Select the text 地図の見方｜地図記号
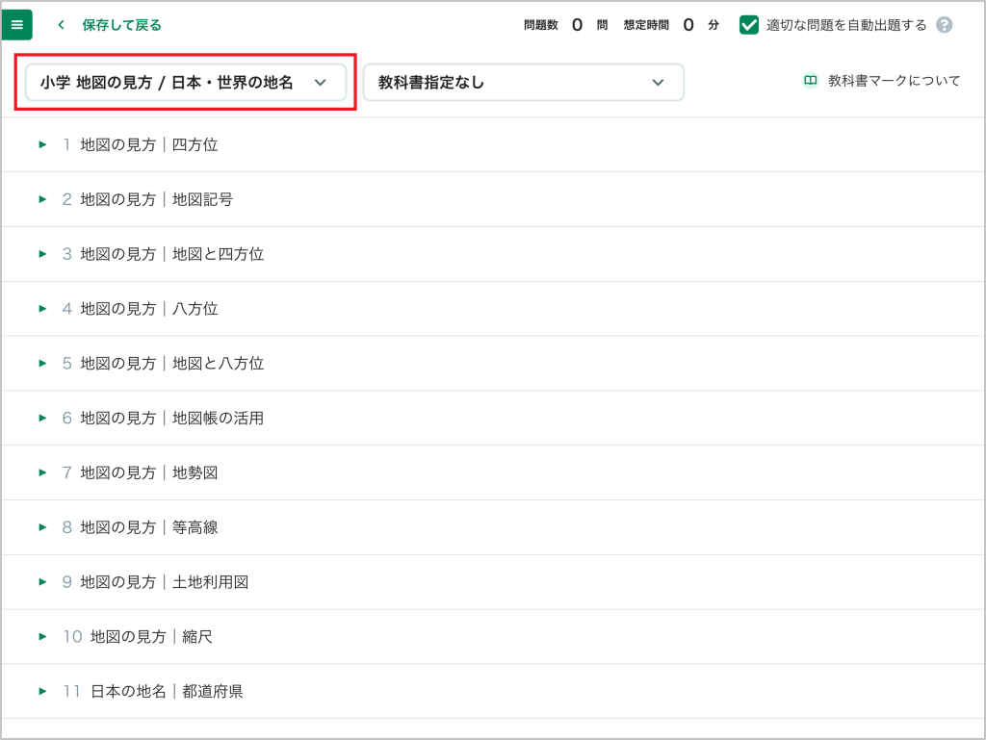 (157, 199)
